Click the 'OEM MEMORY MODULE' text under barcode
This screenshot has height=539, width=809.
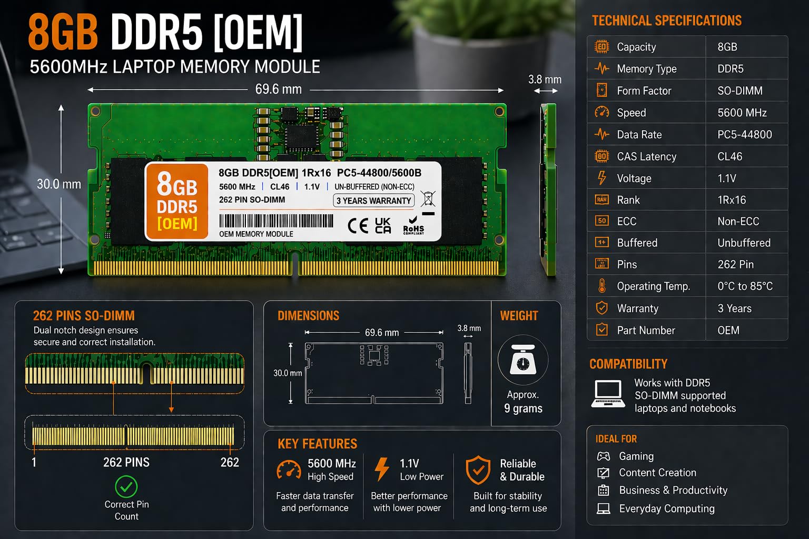click(x=256, y=234)
